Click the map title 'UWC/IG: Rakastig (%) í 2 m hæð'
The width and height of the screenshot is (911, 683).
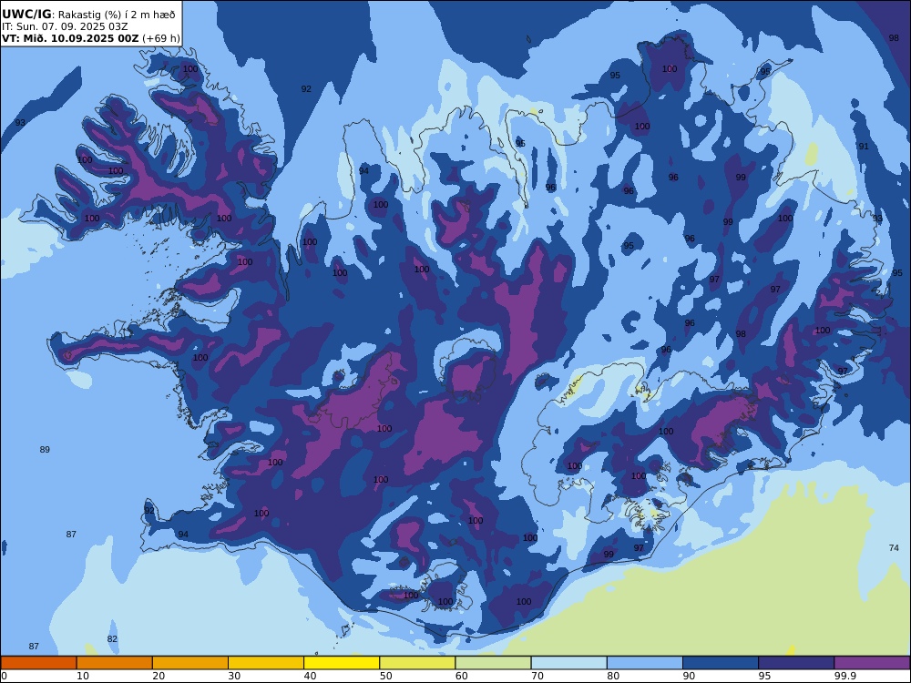(88, 15)
